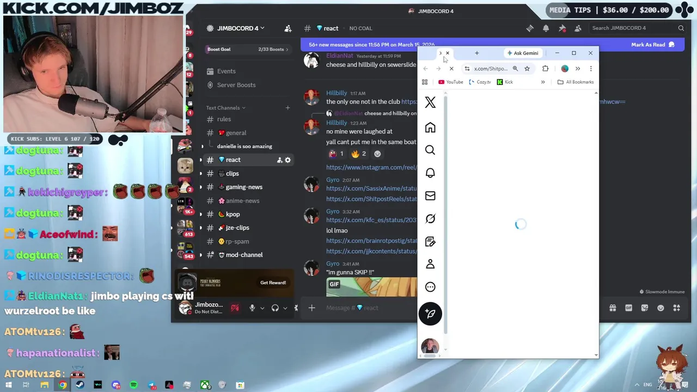Bookmark page with Chrome star icon

527,69
